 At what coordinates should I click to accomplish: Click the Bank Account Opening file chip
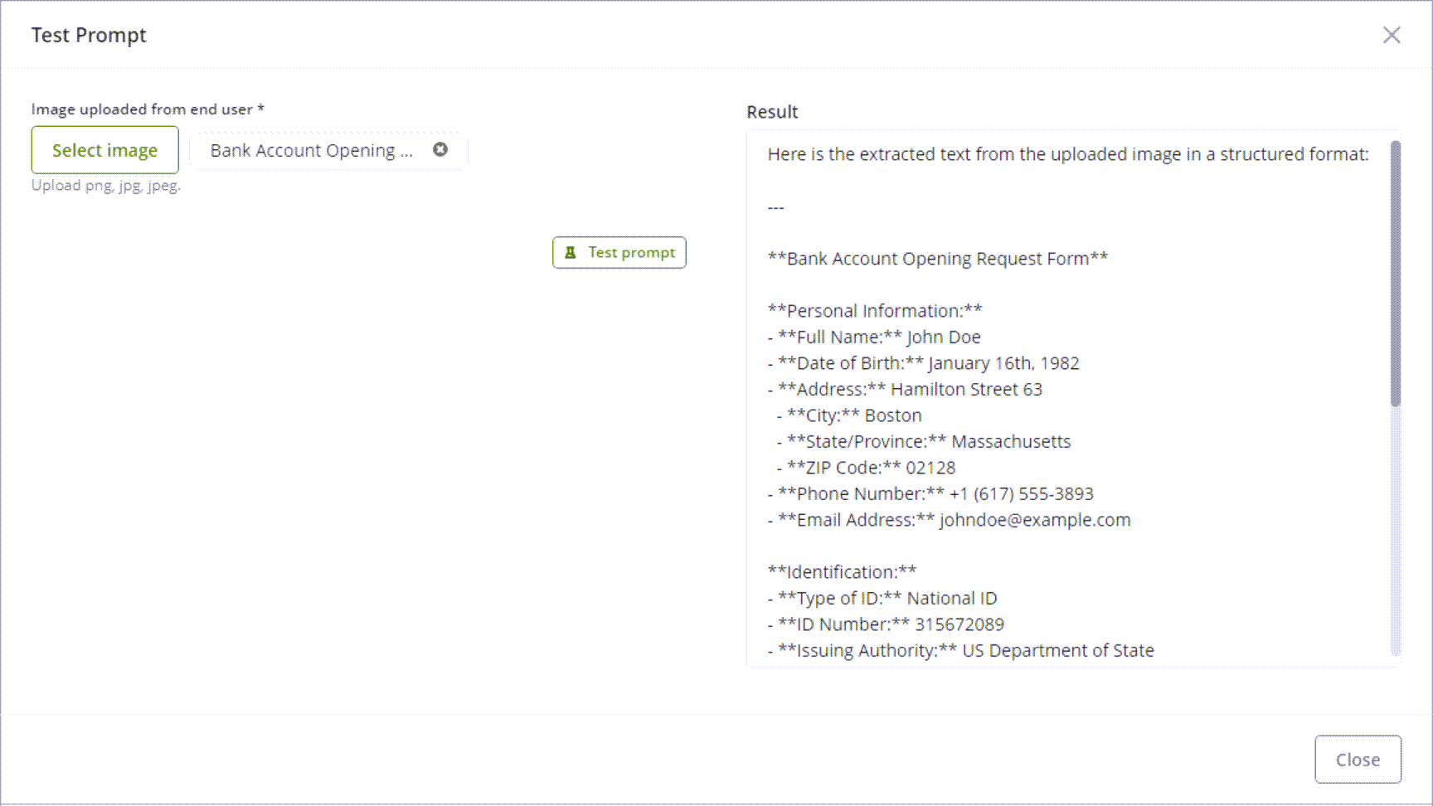pyautogui.click(x=328, y=150)
